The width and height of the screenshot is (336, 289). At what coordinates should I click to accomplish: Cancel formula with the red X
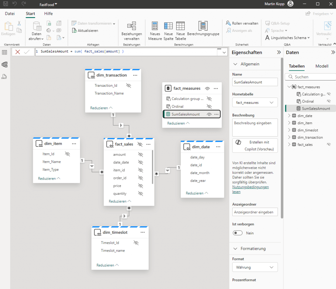click(x=18, y=52)
